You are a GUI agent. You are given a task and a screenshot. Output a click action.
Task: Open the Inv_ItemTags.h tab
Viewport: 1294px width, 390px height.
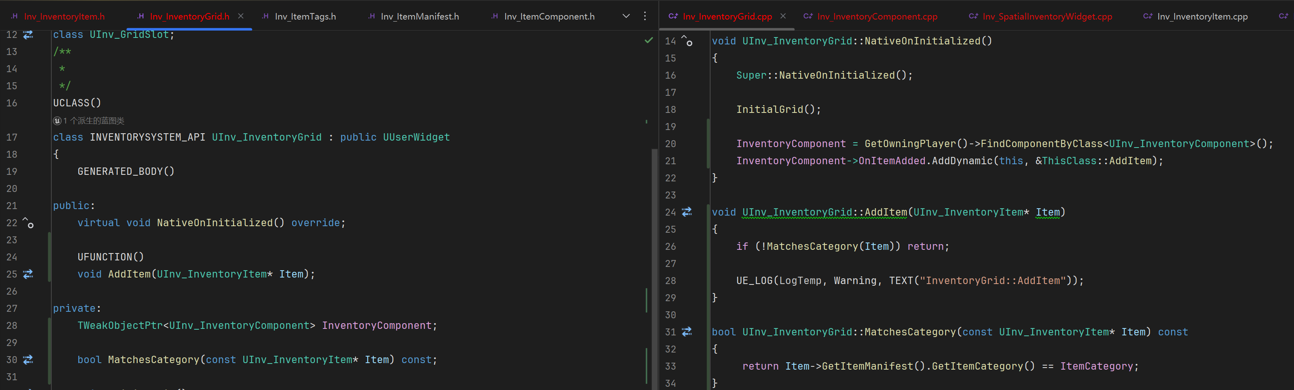coord(299,17)
